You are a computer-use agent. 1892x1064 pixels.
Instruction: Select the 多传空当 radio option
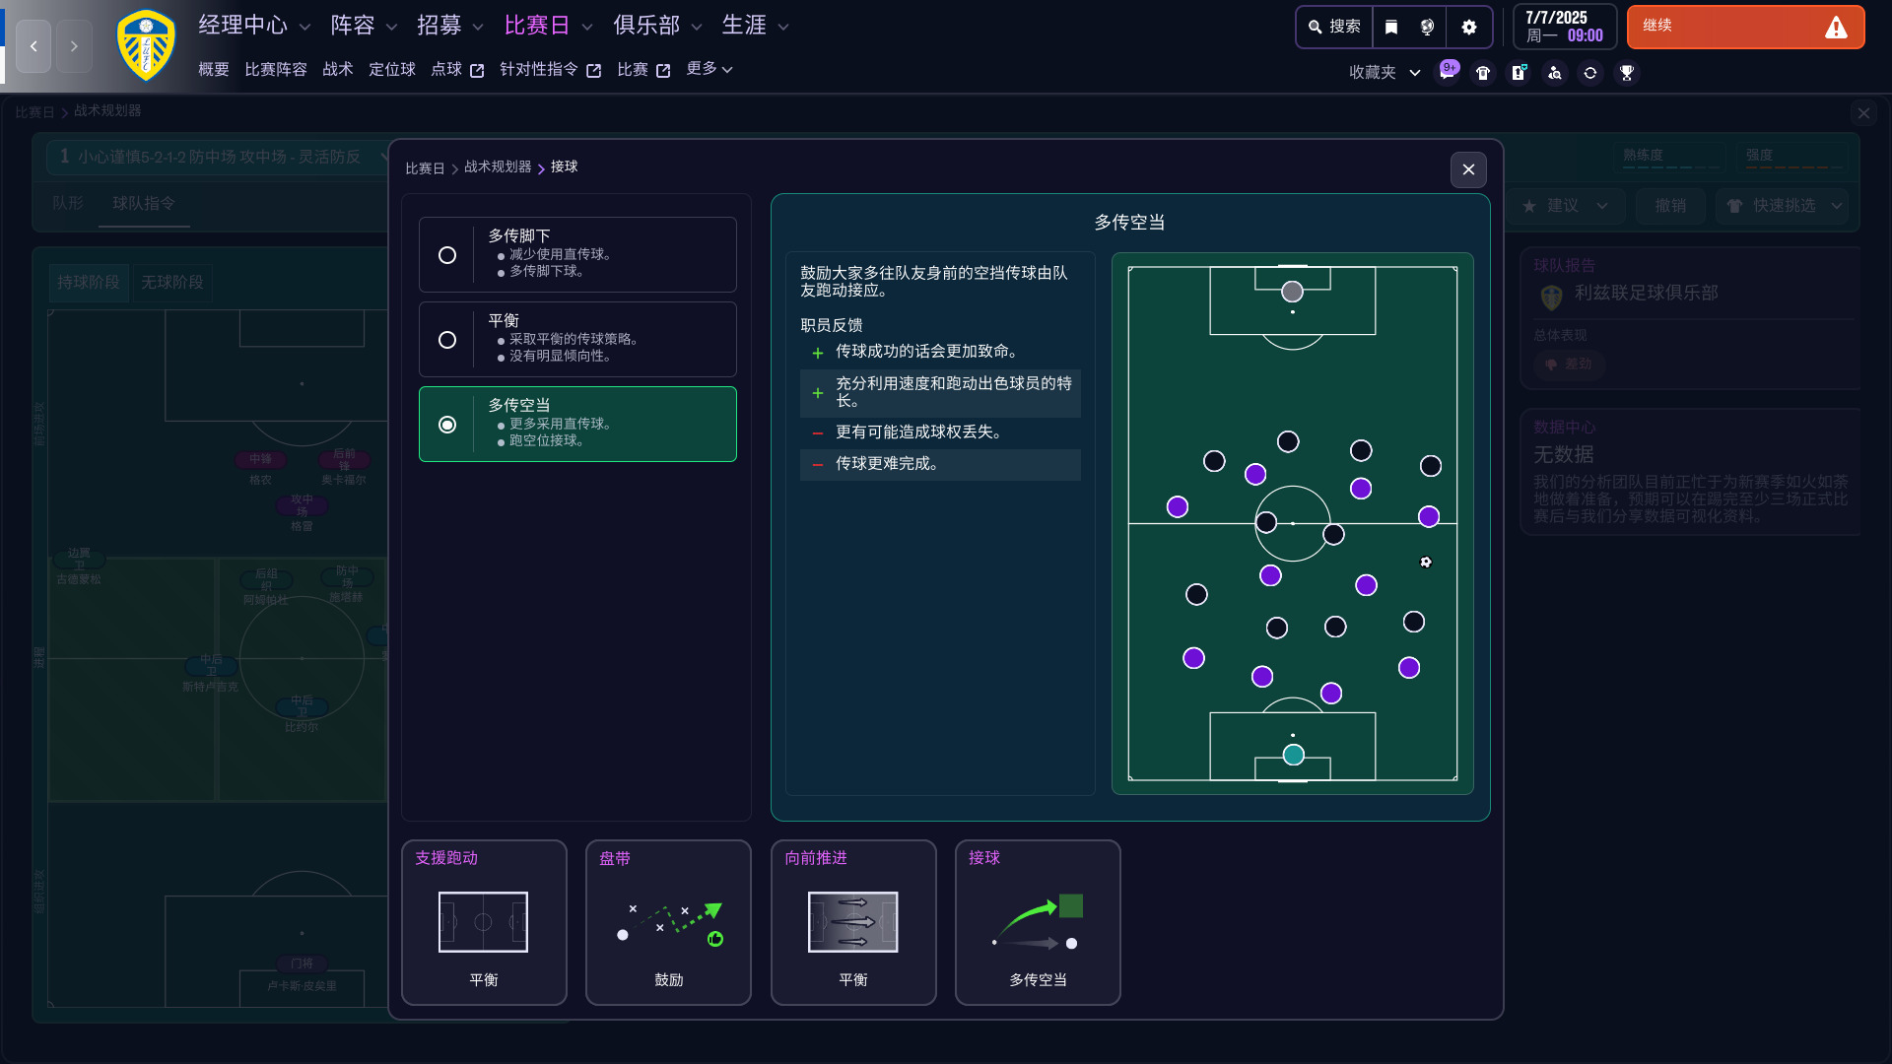(447, 425)
